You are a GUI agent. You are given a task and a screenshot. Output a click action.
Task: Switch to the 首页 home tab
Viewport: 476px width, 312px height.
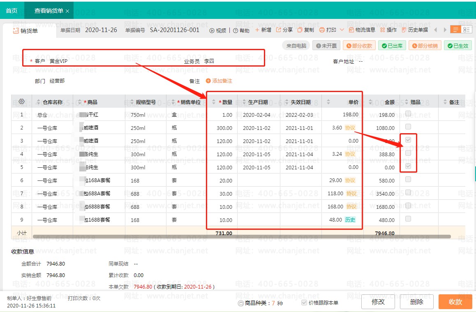[12, 11]
